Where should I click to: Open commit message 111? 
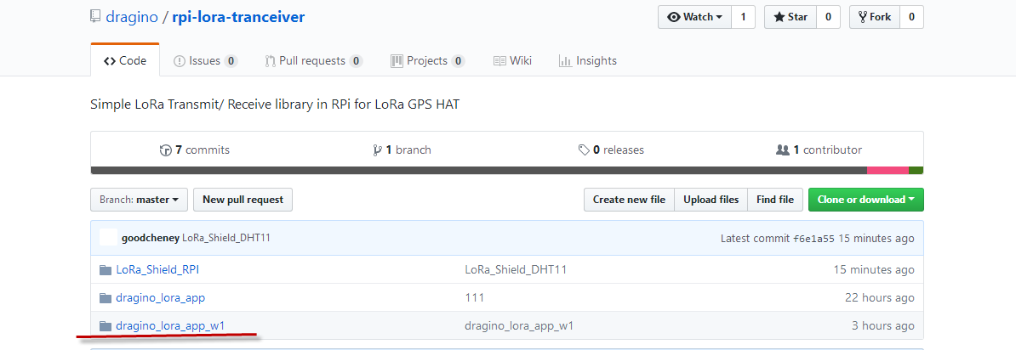pos(474,297)
